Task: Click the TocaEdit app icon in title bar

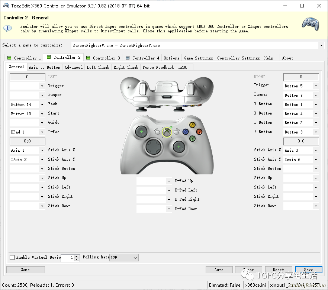Action: click(x=6, y=6)
